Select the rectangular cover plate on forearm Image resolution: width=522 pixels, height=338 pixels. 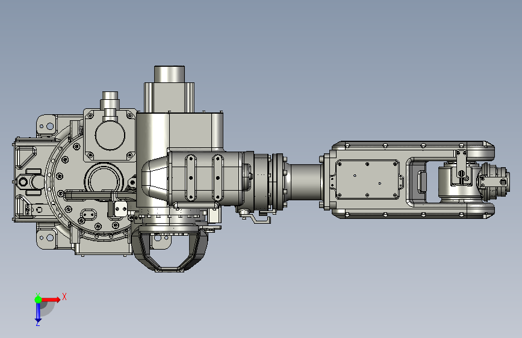(367, 180)
